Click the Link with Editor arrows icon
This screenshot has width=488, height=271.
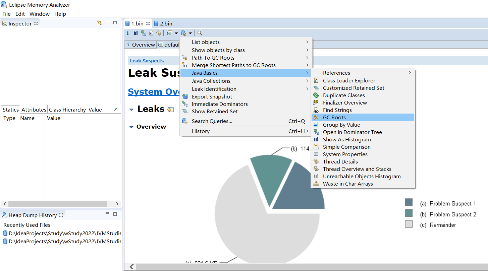coord(99,22)
